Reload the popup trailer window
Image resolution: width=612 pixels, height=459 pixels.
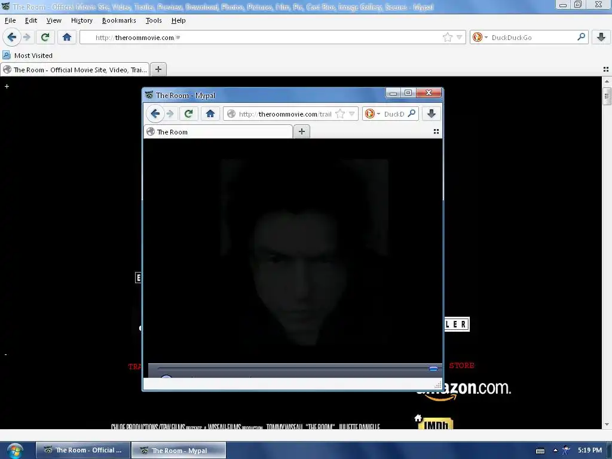(x=188, y=114)
